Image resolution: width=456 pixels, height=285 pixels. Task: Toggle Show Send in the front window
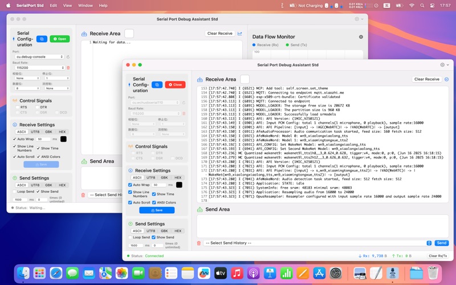[153, 237]
